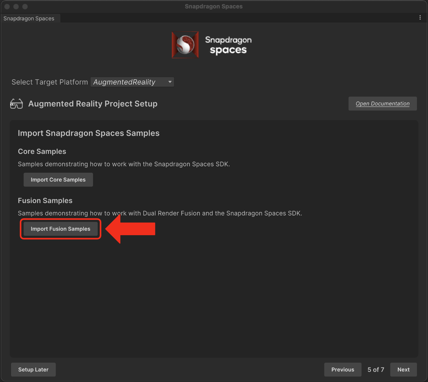Viewport: 428px width, 382px height.
Task: Click the '5 of 7' page indicator
Action: coord(376,369)
